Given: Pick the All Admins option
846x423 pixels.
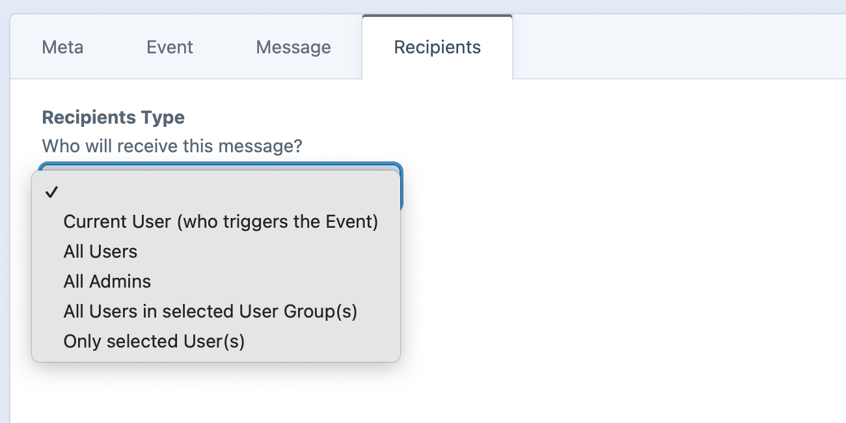Looking at the screenshot, I should [x=107, y=282].
